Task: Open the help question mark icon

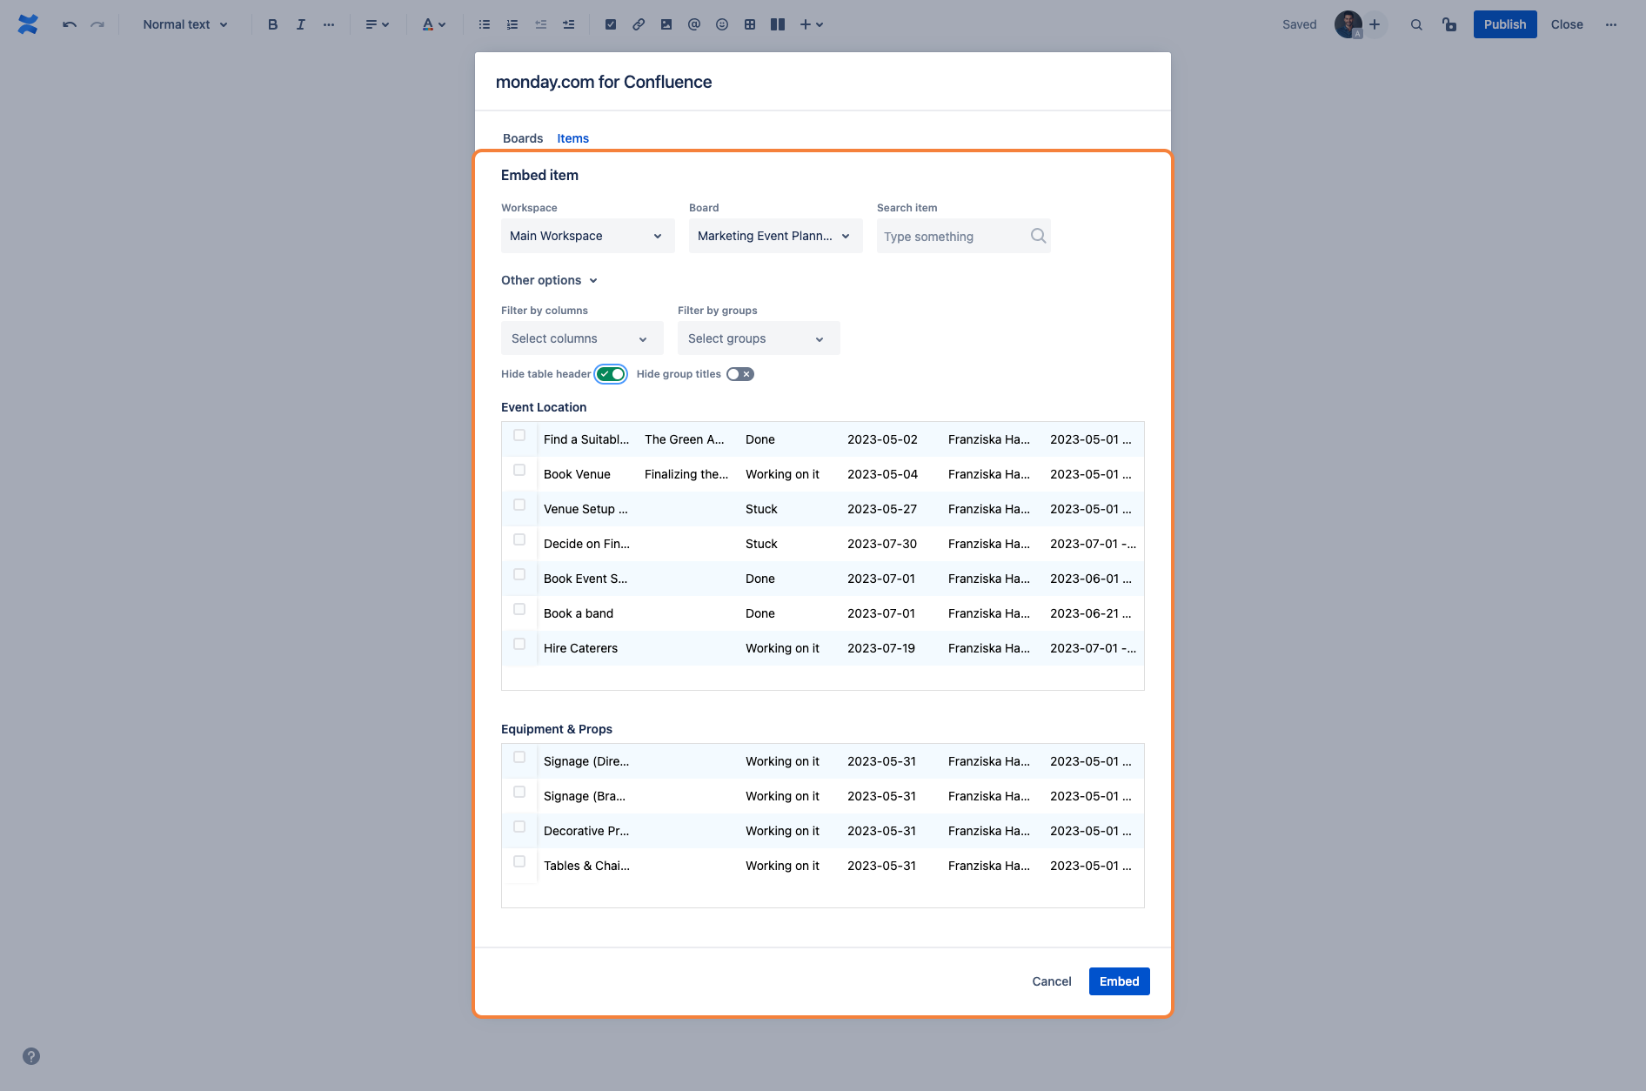Action: pos(31,1056)
